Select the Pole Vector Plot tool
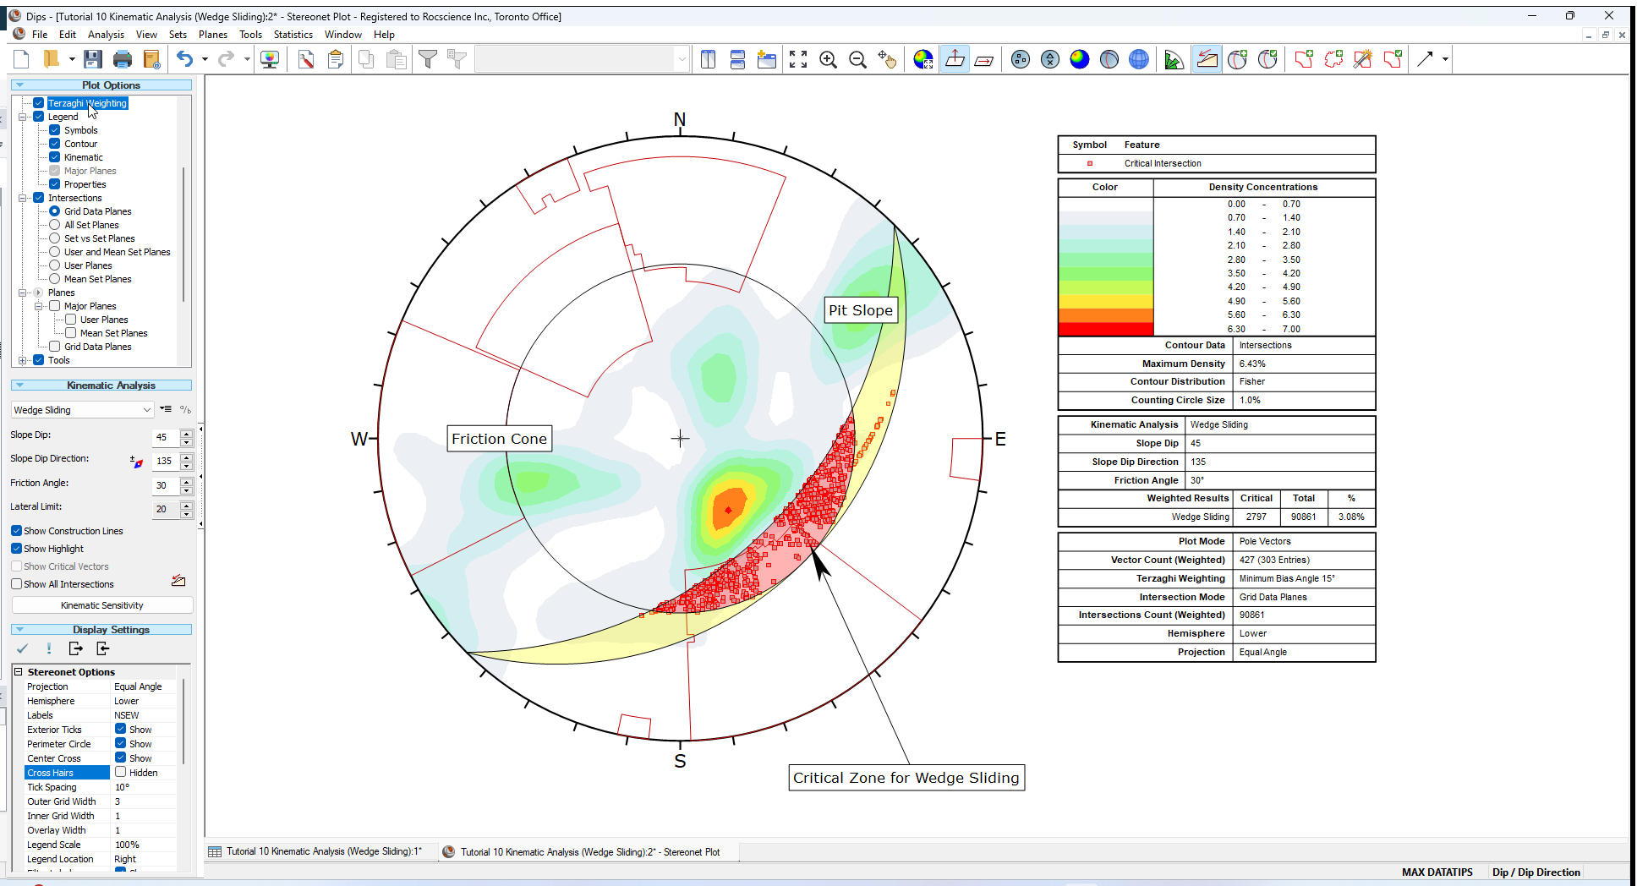Screen dimensions: 1637x886 (1020, 59)
